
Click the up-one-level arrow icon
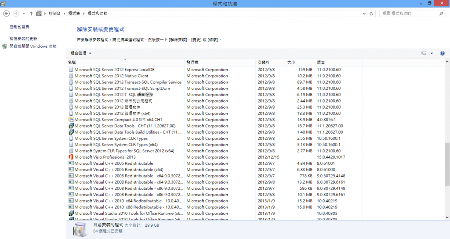(x=31, y=14)
